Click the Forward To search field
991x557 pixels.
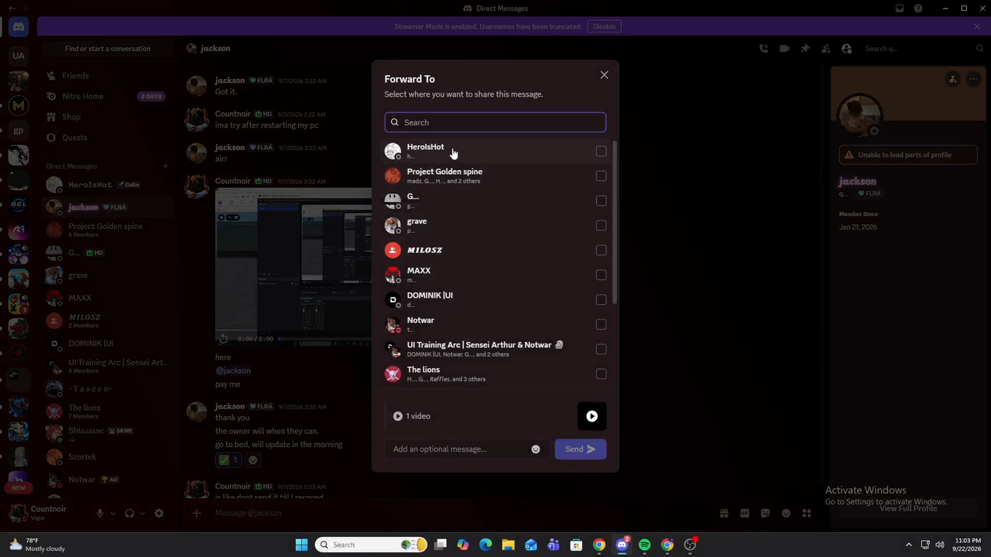point(495,122)
